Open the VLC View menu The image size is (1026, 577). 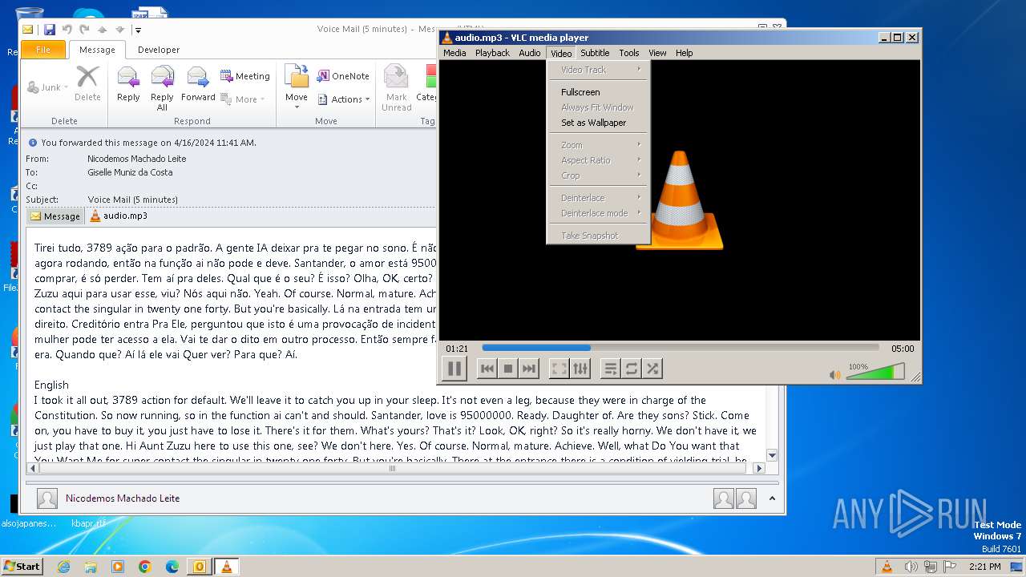click(x=657, y=53)
